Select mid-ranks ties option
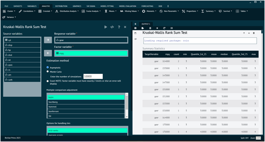Screen dimensions: 265x142 pos(87,130)
